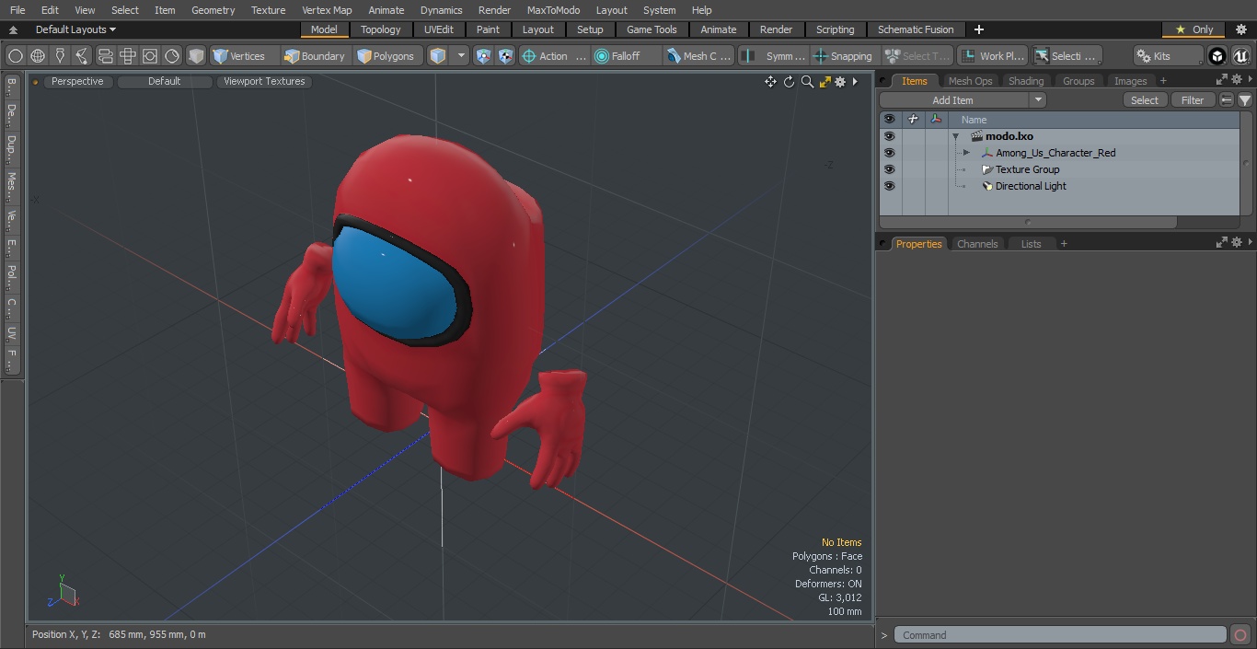Screen dimensions: 1257x649
Task: Select the pen tool icon in toolbar
Action: pos(60,56)
